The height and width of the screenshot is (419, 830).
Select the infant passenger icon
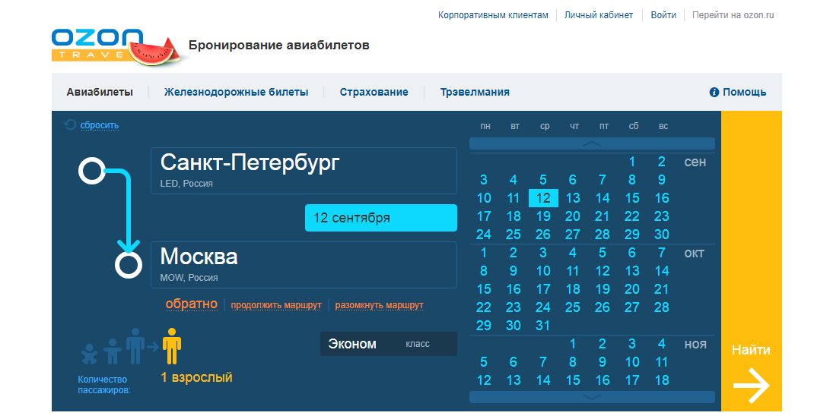pos(90,354)
